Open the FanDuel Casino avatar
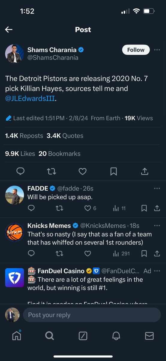 (x=15, y=277)
